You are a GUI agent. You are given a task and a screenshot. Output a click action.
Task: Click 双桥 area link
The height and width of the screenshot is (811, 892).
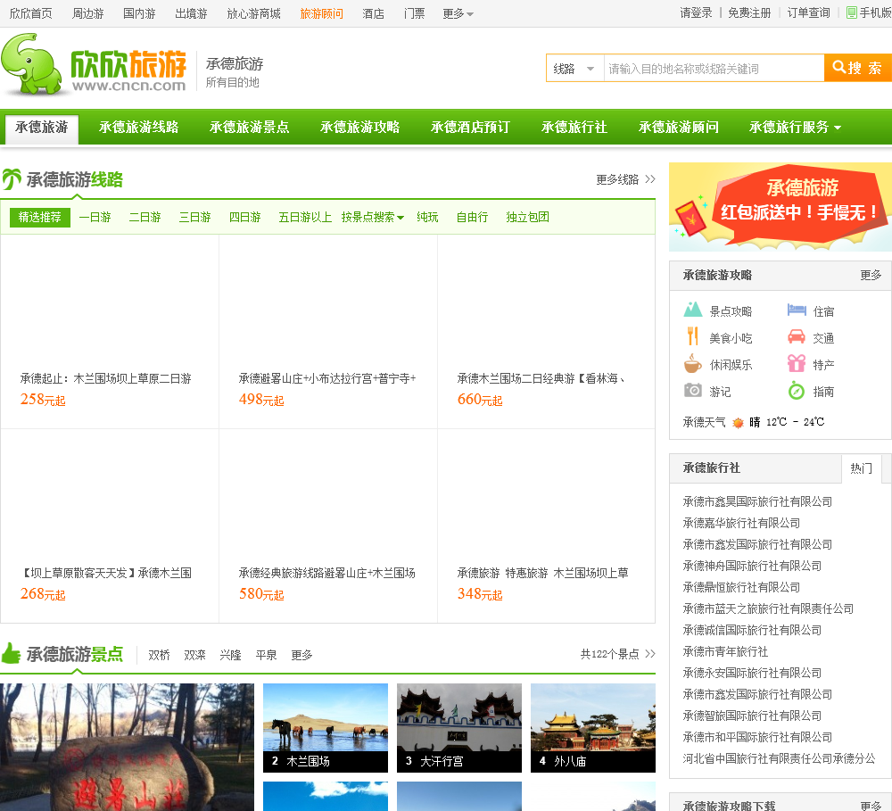point(160,655)
